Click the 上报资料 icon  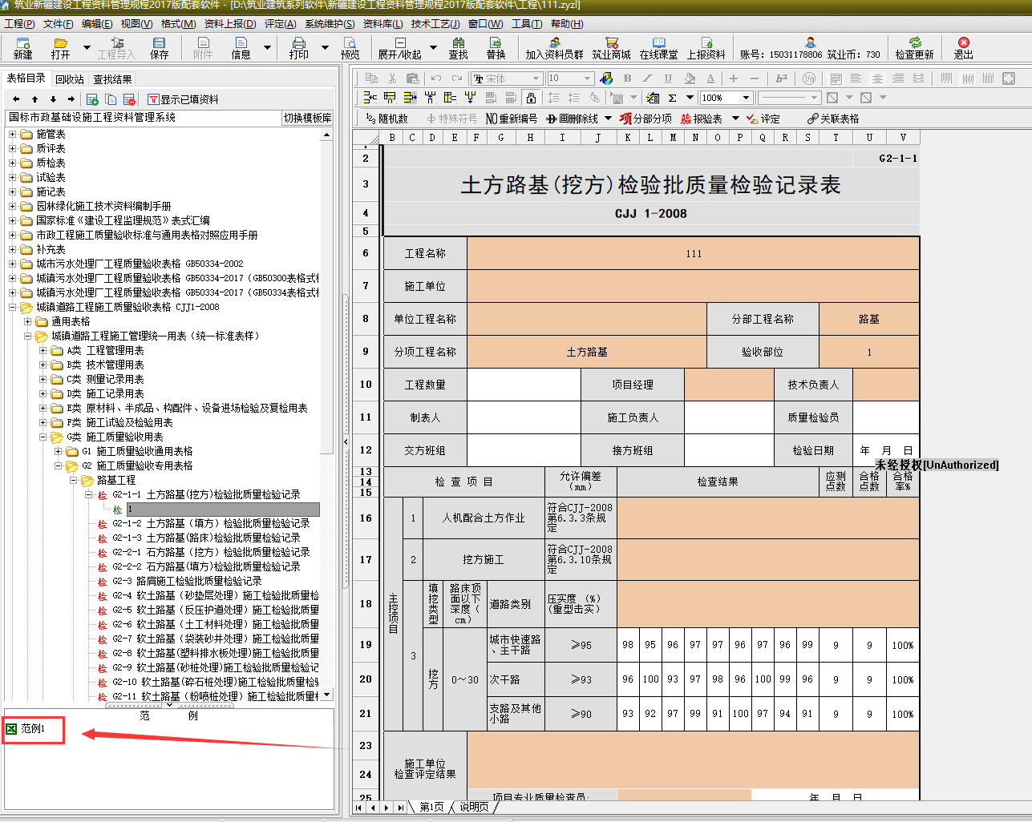point(706,48)
